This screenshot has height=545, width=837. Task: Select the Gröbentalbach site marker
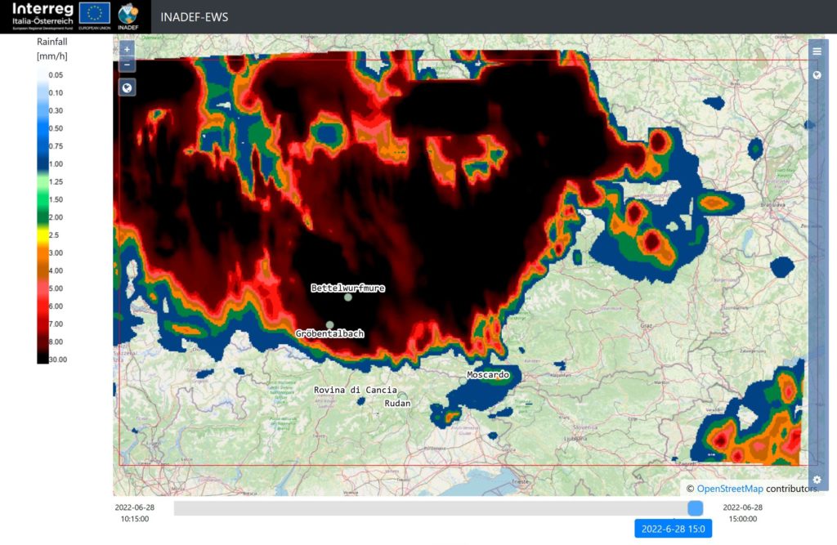[x=330, y=324]
